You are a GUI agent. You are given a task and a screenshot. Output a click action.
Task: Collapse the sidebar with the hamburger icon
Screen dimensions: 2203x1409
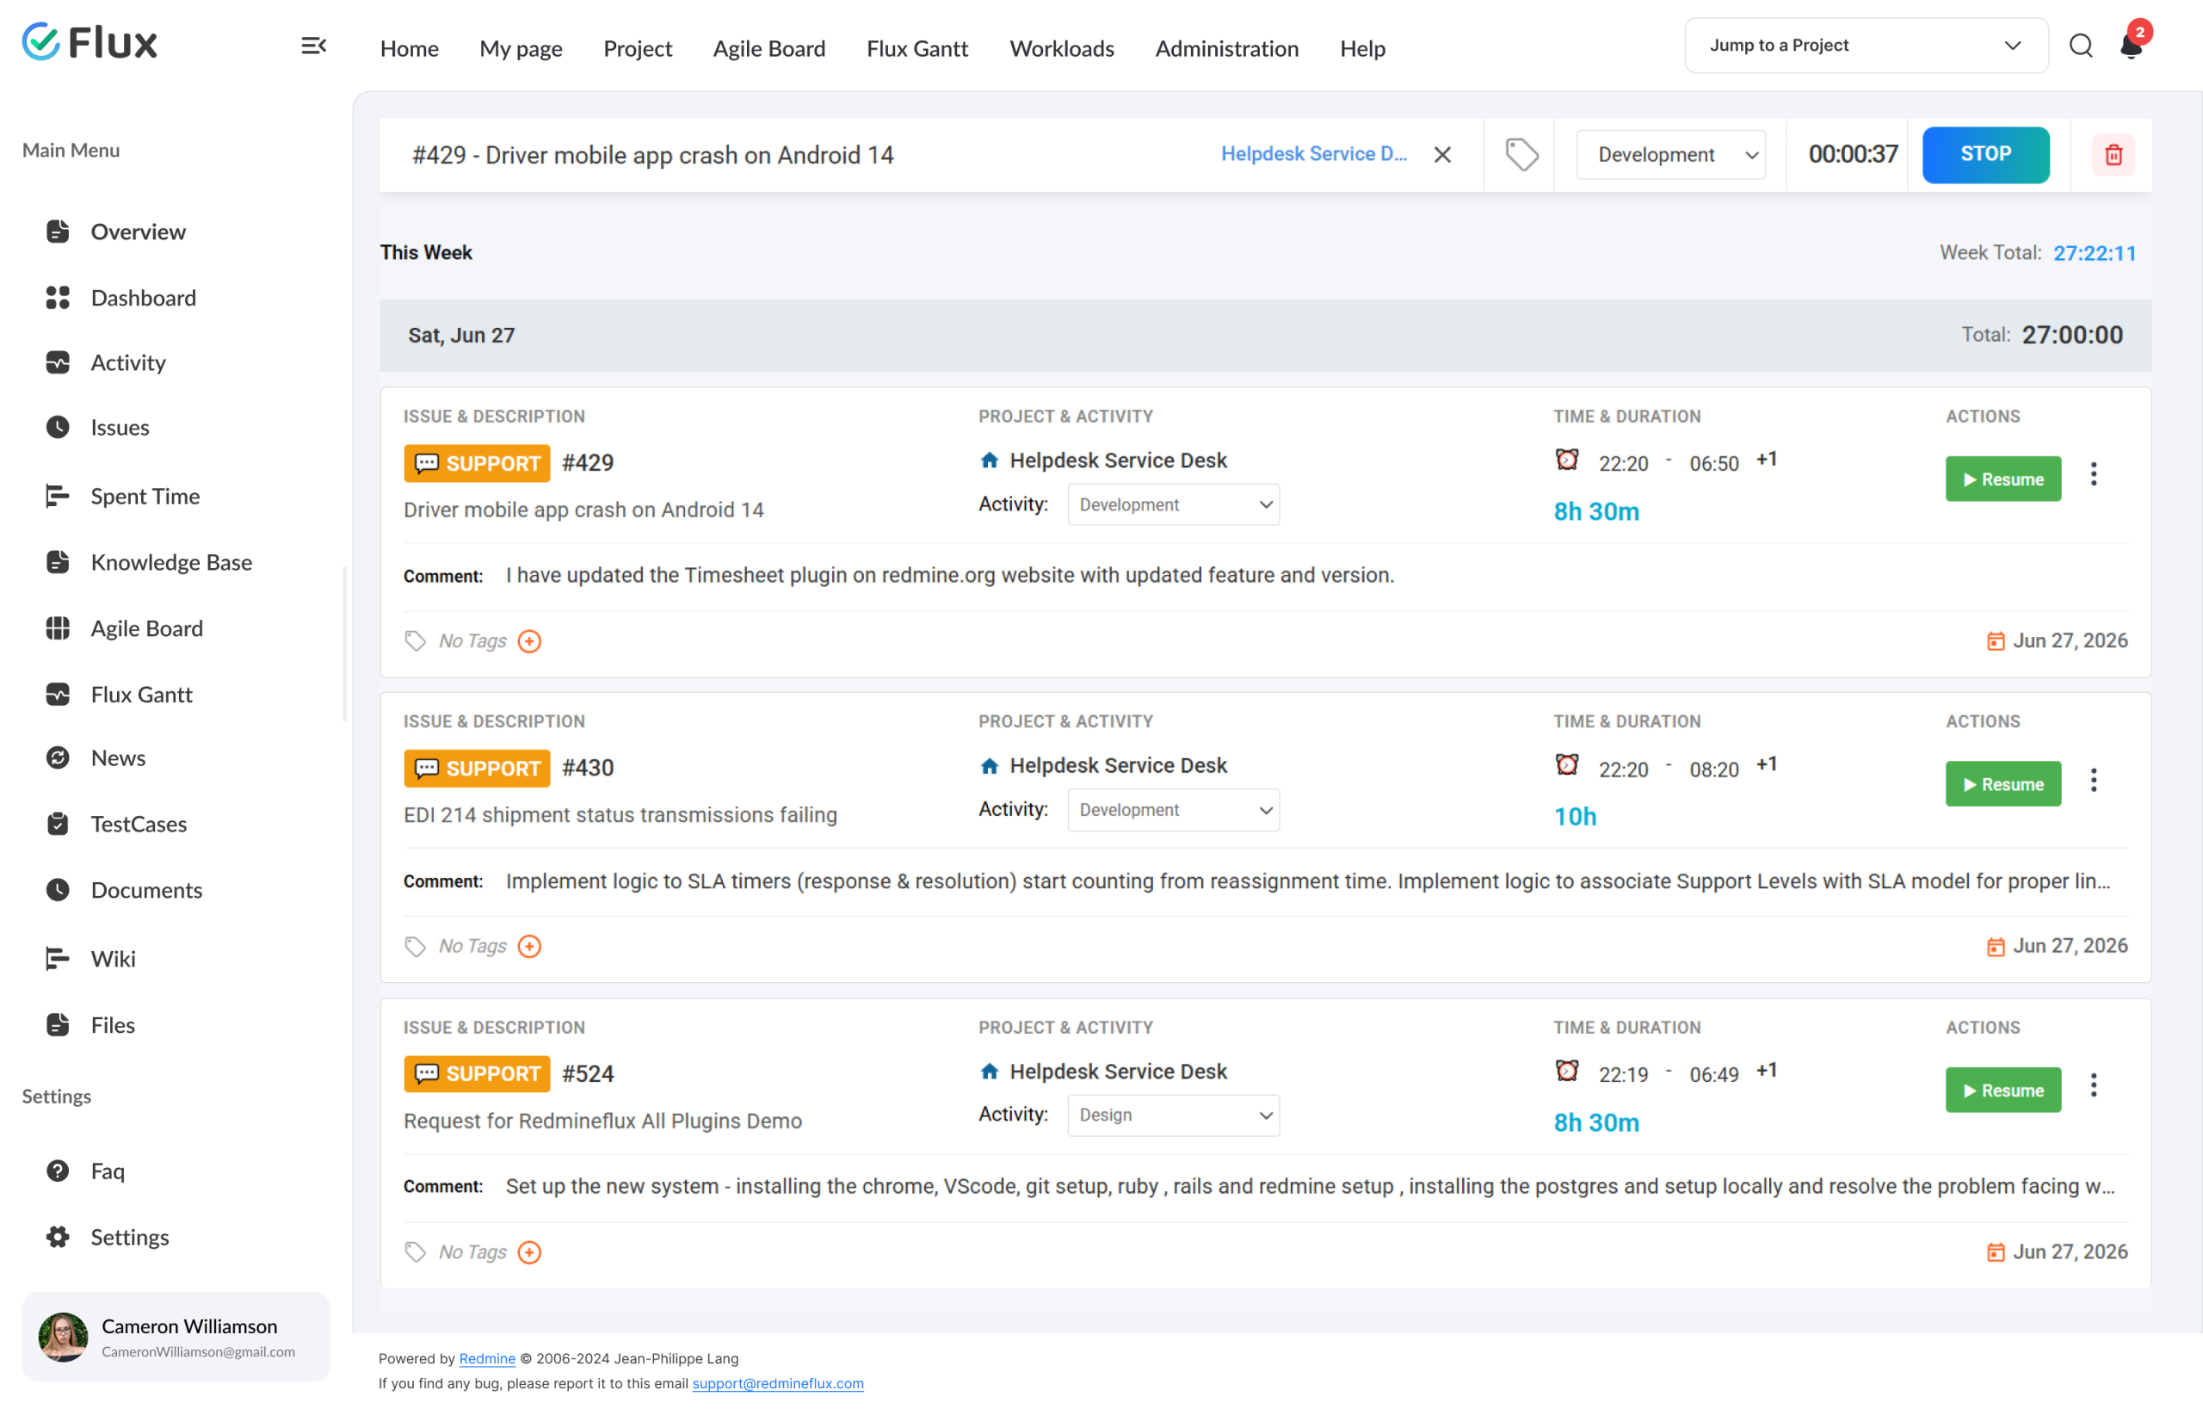click(x=314, y=46)
